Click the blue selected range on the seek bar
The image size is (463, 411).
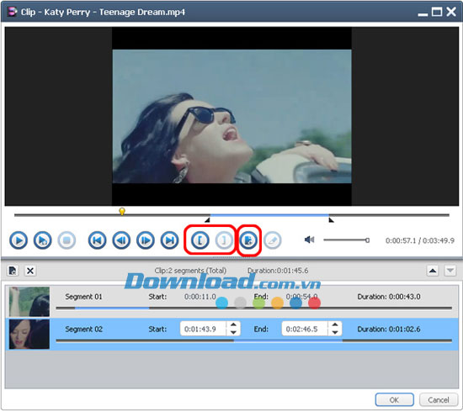click(x=269, y=215)
